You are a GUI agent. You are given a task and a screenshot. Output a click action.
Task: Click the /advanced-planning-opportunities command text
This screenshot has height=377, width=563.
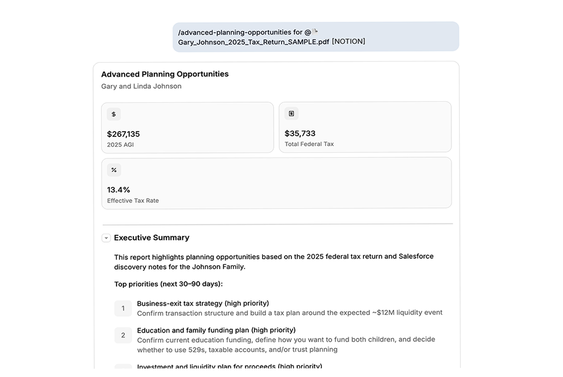(x=234, y=32)
